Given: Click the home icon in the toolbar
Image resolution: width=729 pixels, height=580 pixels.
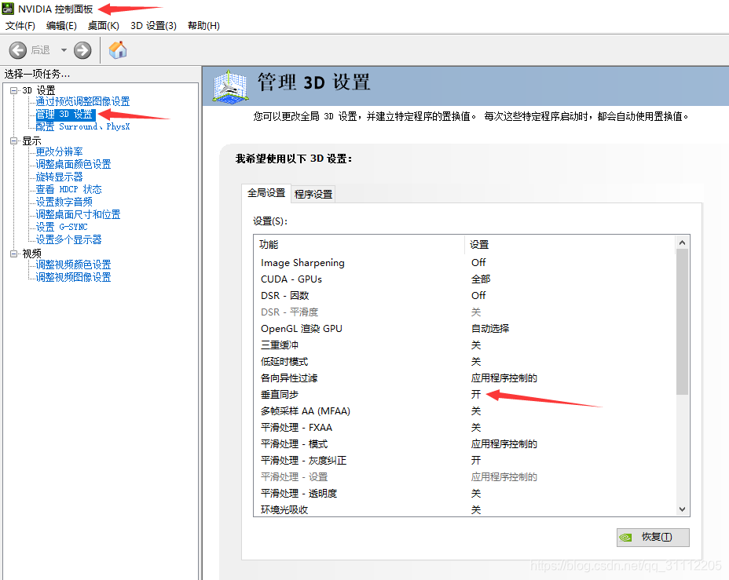Looking at the screenshot, I should [x=118, y=50].
